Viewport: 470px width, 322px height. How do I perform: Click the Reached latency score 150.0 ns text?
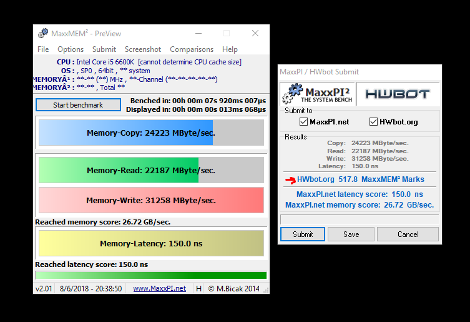pos(91,264)
